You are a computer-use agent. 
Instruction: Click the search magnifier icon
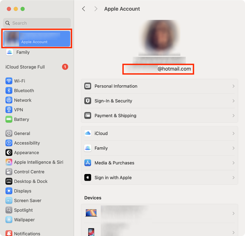(8, 23)
